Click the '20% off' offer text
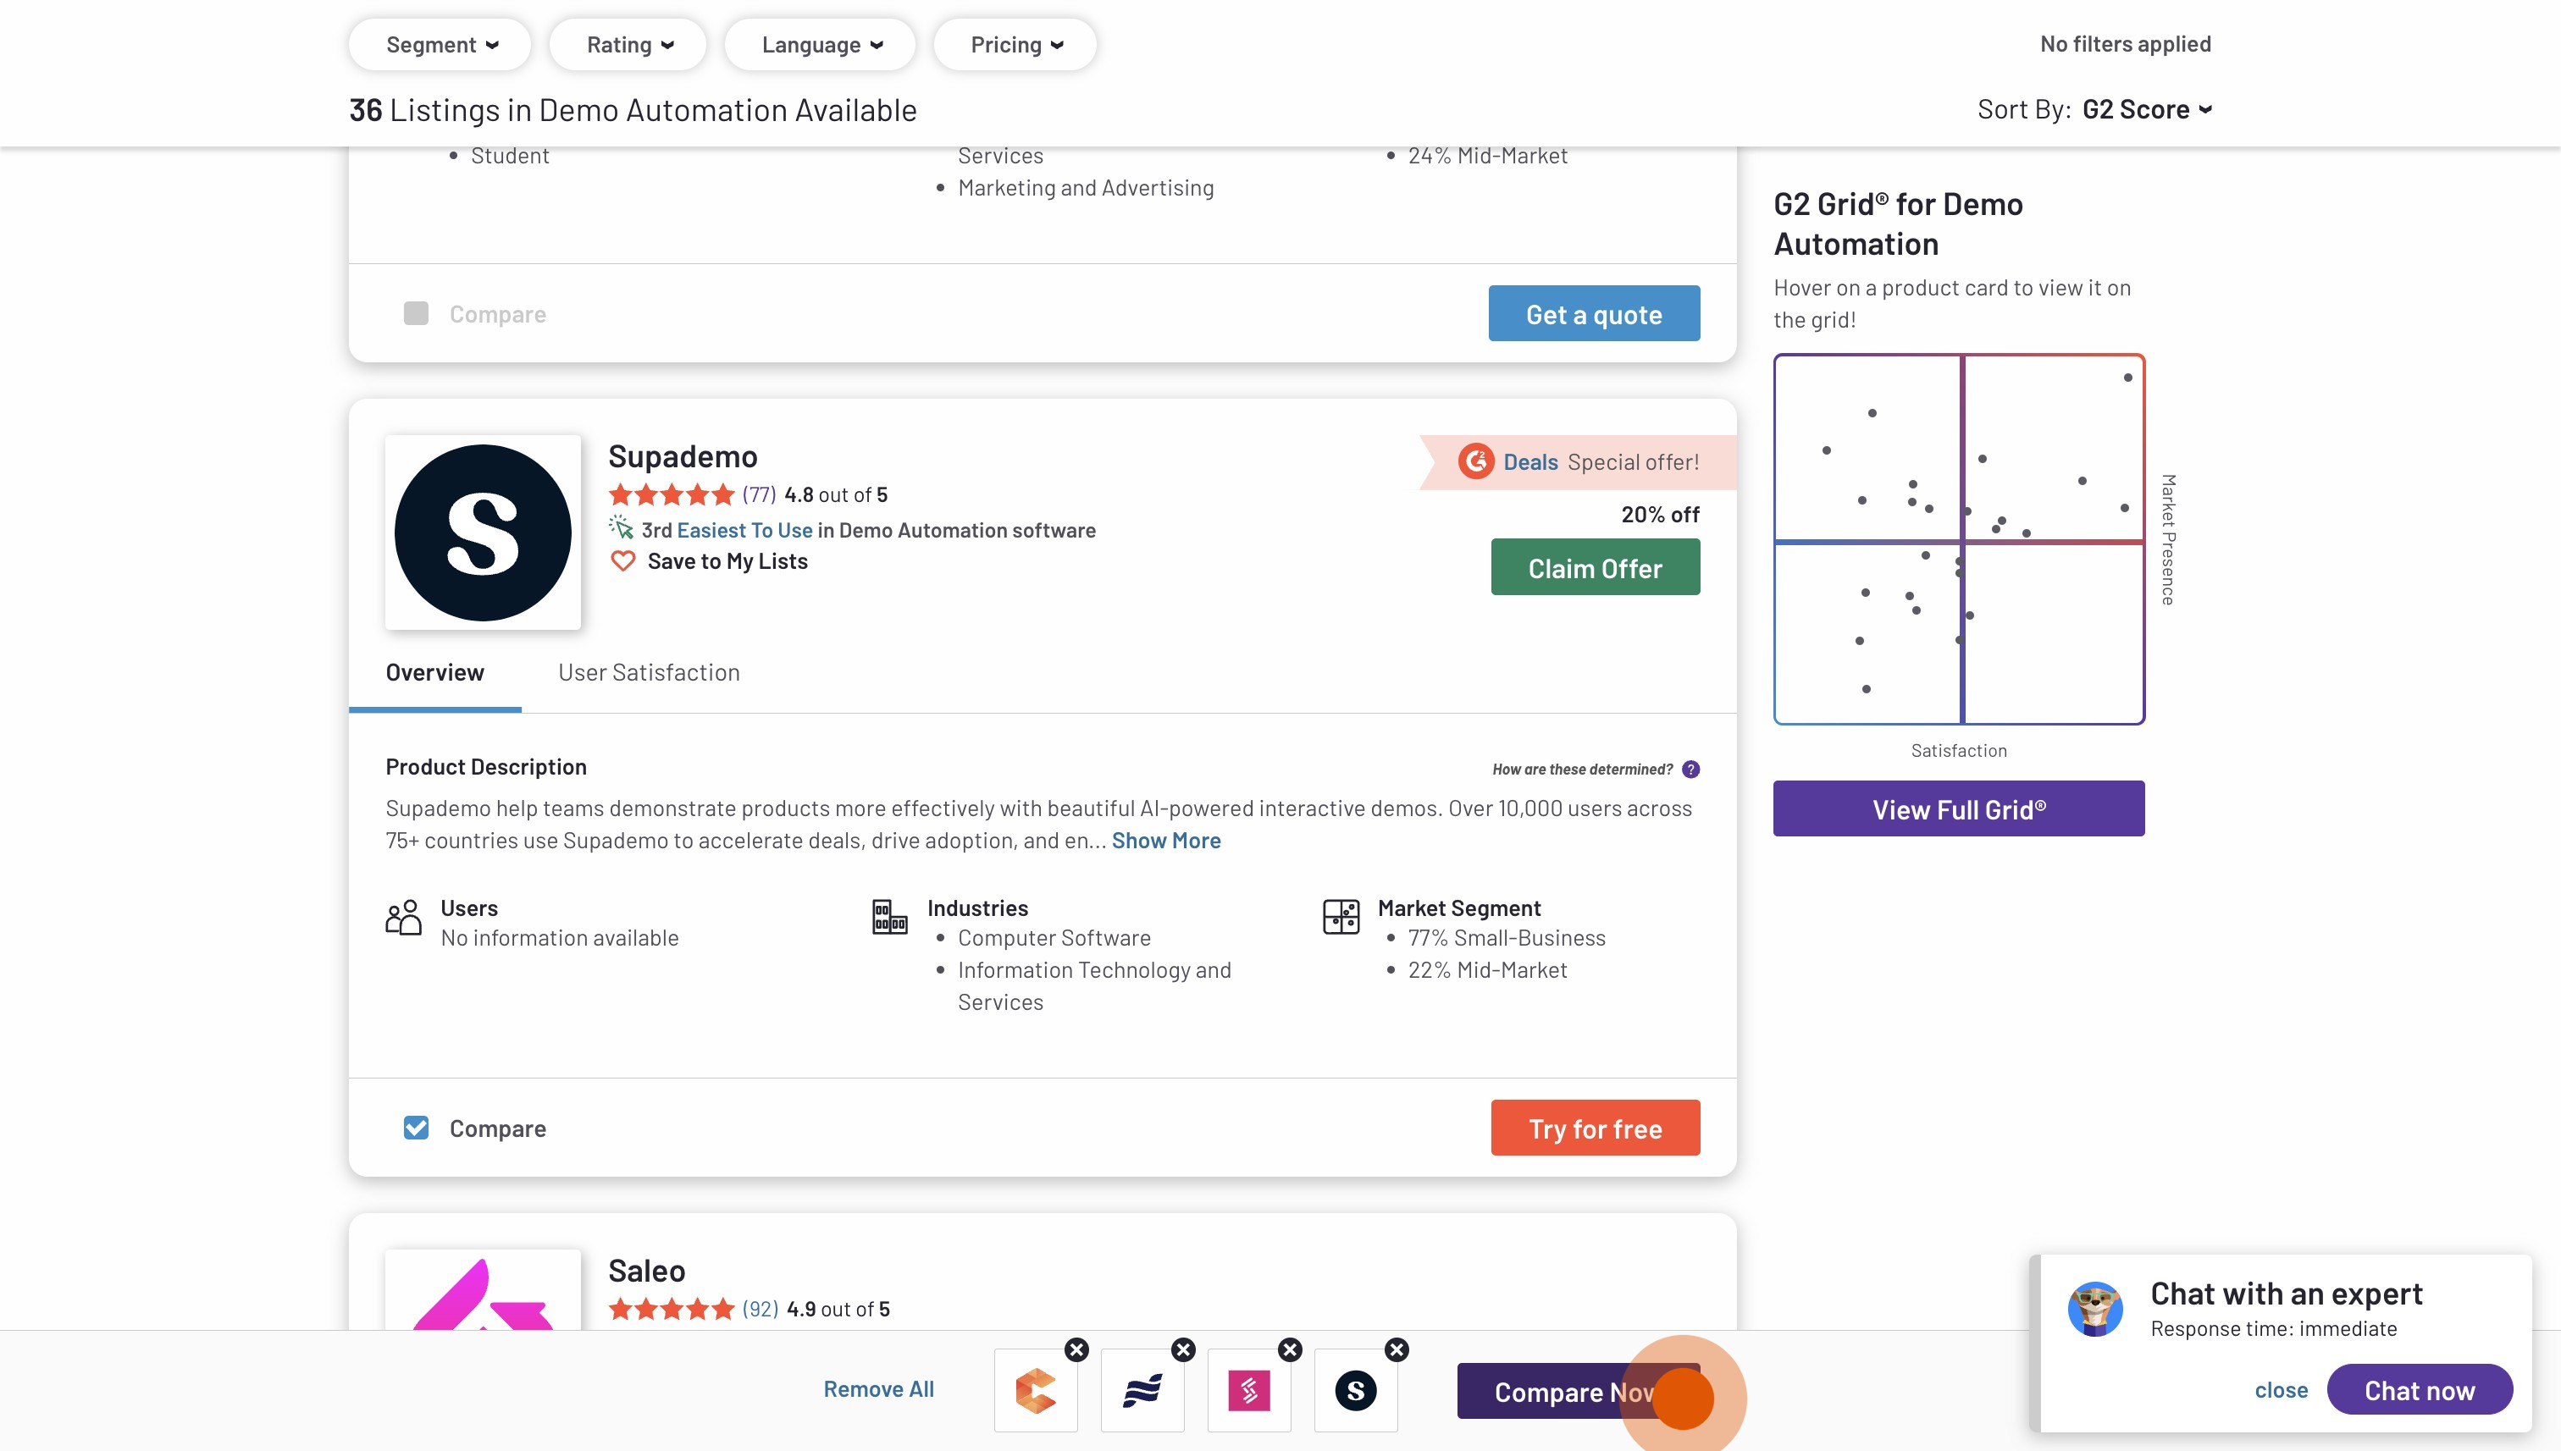Image resolution: width=2561 pixels, height=1451 pixels. coord(1660,514)
